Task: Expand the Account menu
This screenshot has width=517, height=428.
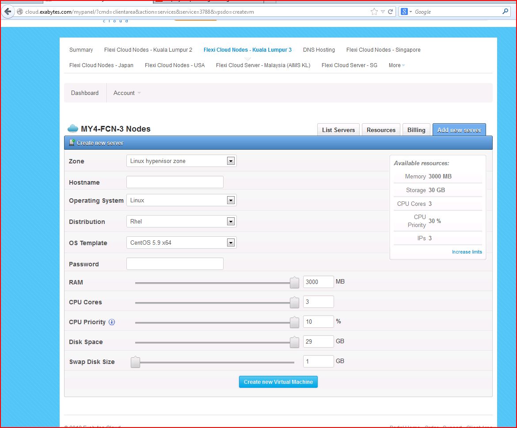Action: click(x=127, y=93)
